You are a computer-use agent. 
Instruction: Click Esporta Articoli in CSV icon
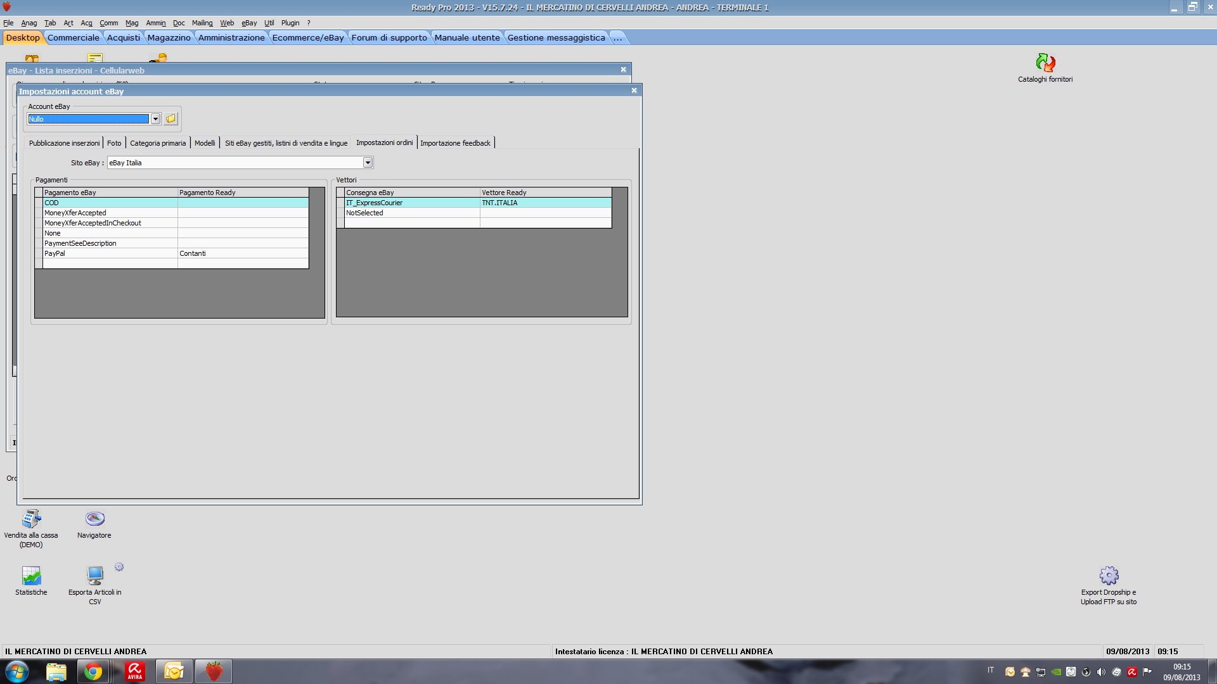tap(95, 576)
